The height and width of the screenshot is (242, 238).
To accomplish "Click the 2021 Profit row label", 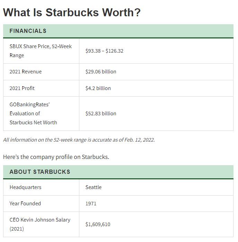I will 22,88.
